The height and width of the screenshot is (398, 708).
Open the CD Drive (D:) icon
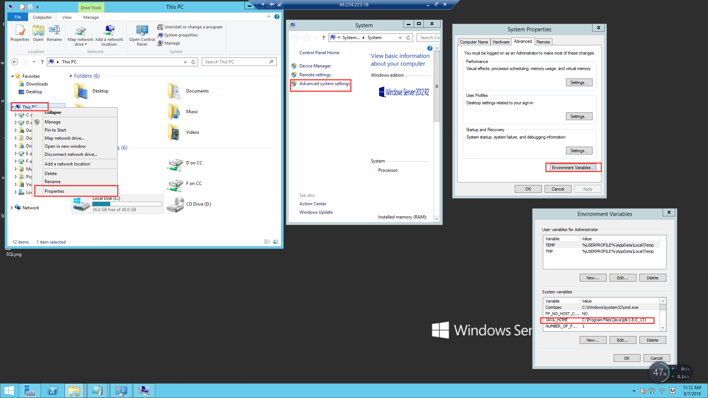[176, 205]
